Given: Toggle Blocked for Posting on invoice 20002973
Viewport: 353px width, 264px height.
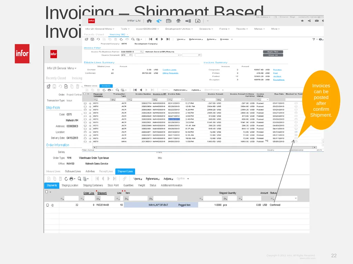Looking at the screenshot, I should 296,138.
